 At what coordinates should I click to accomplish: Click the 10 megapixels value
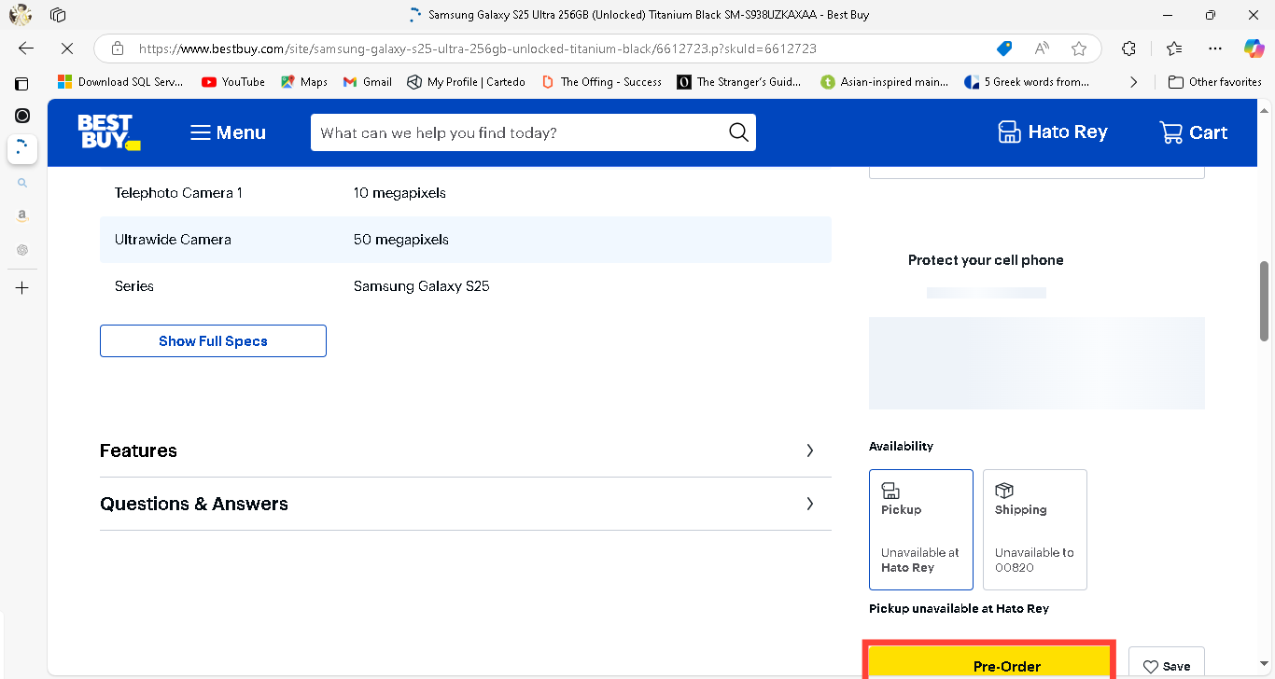(399, 193)
